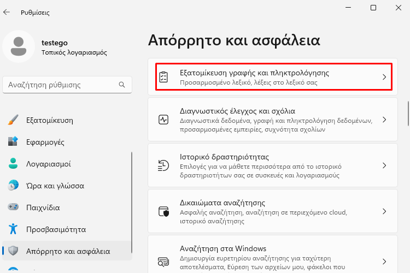The height and width of the screenshot is (273, 410).
Task: Click the Ώρα και γλώσσα globe icon
Action: pyautogui.click(x=13, y=185)
